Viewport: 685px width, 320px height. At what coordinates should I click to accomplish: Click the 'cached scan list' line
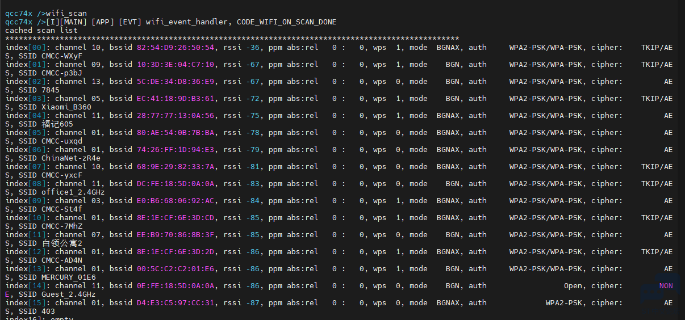pos(41,30)
